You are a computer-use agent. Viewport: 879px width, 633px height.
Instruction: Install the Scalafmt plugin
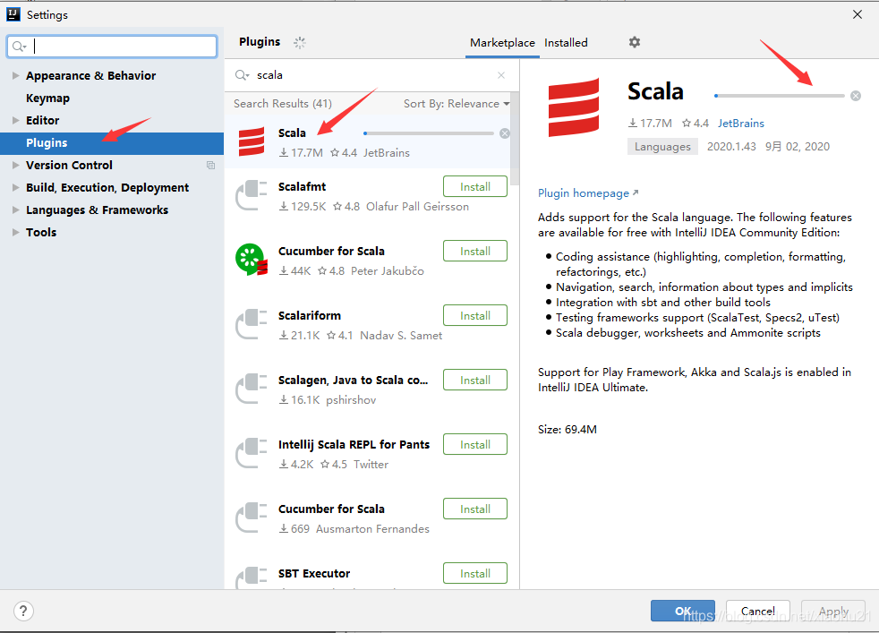(x=474, y=187)
